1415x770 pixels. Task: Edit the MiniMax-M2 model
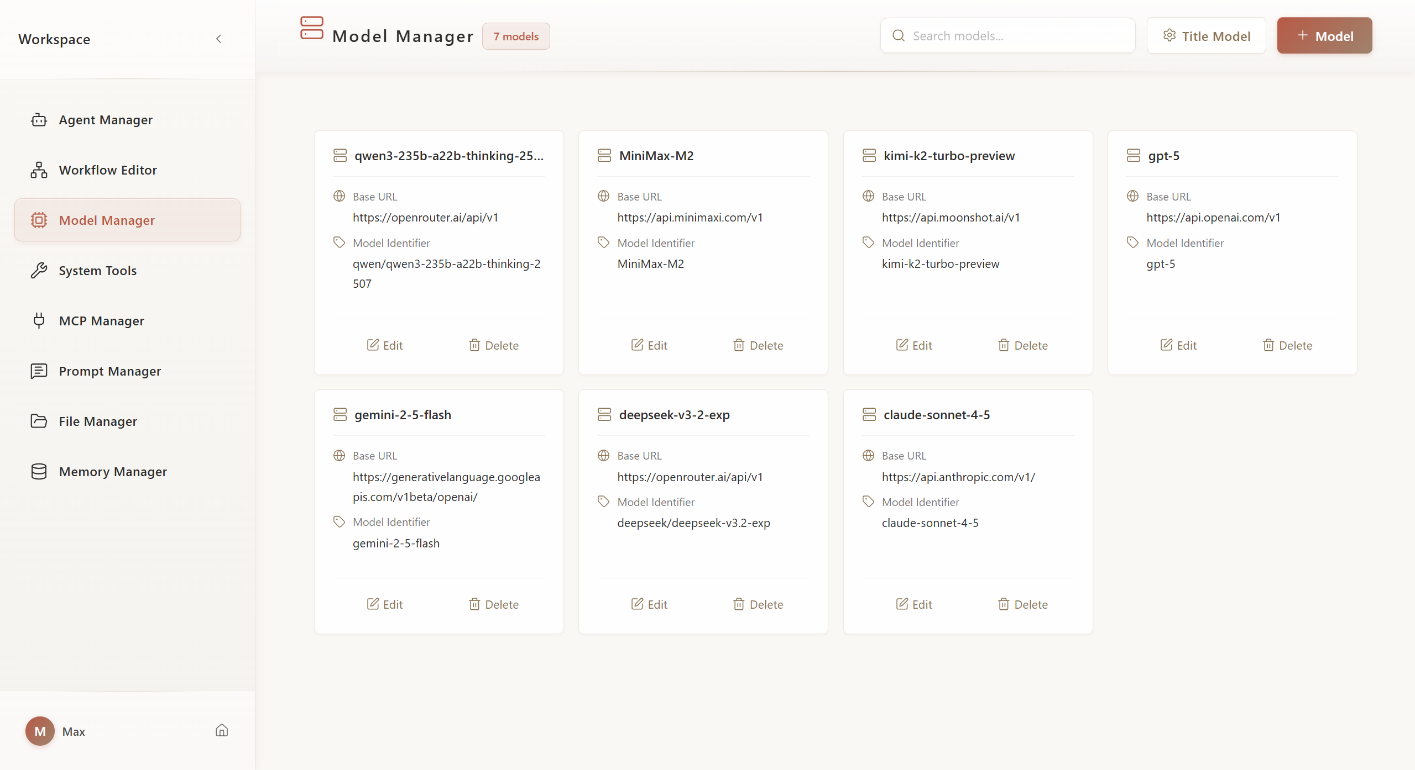pos(649,345)
